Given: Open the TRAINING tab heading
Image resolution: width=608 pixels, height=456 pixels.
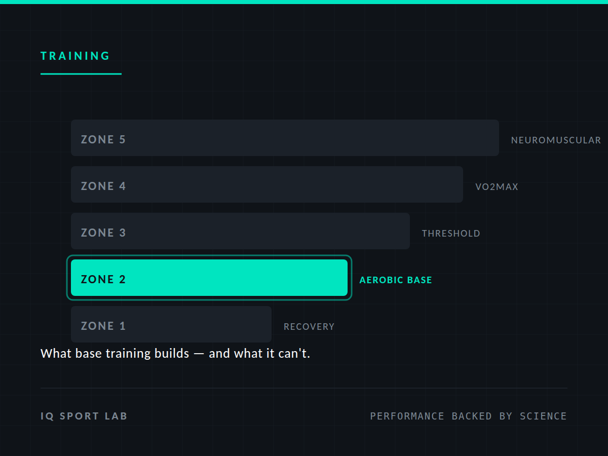Looking at the screenshot, I should (x=75, y=56).
